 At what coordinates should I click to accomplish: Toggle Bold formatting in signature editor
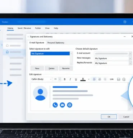65,79
